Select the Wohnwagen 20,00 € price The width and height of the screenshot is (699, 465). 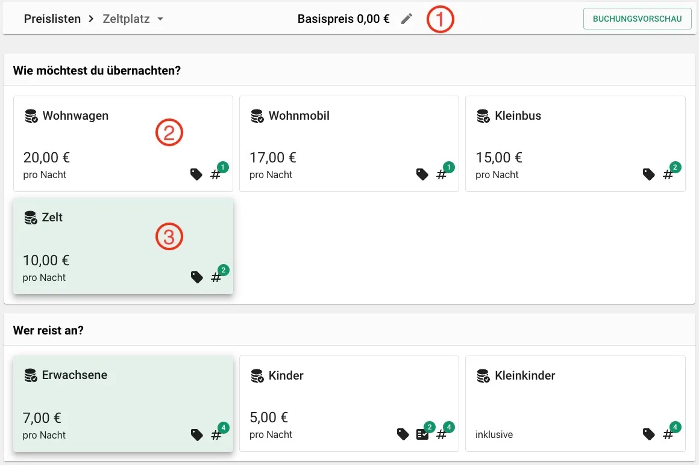coord(46,158)
